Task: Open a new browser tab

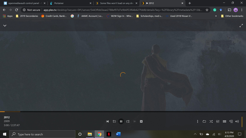Action: click(190, 3)
